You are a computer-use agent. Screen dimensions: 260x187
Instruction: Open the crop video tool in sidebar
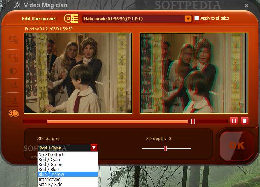(x=14, y=58)
